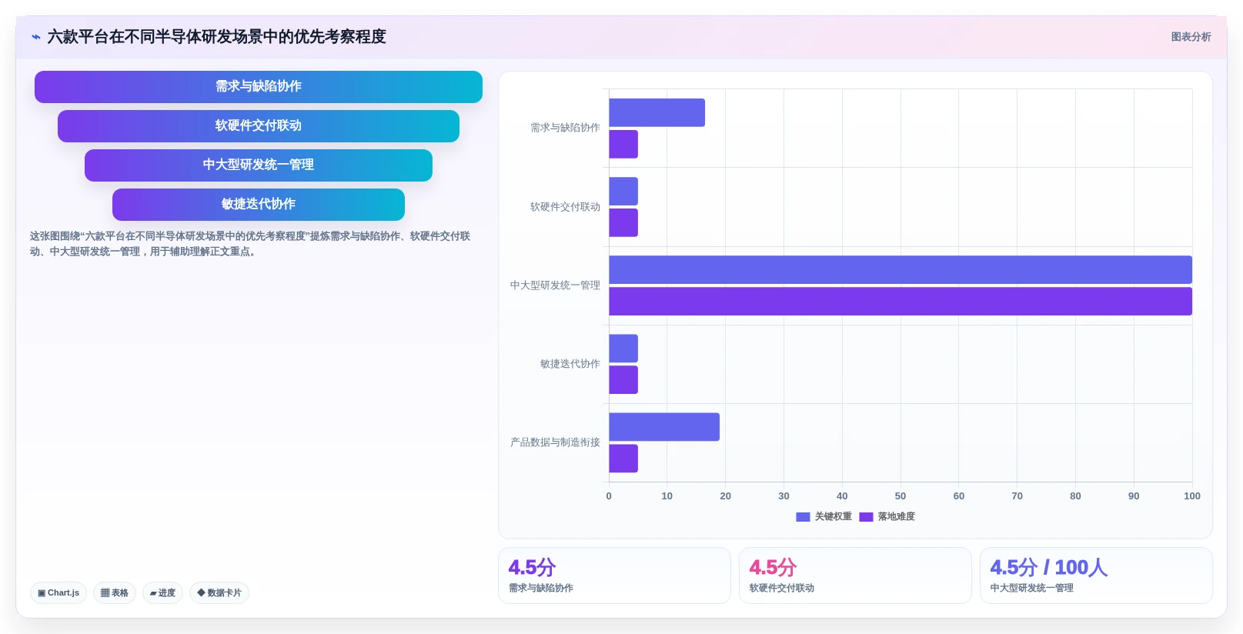Click the x-axis tick label 50
Image resolution: width=1243 pixels, height=634 pixels.
[901, 496]
